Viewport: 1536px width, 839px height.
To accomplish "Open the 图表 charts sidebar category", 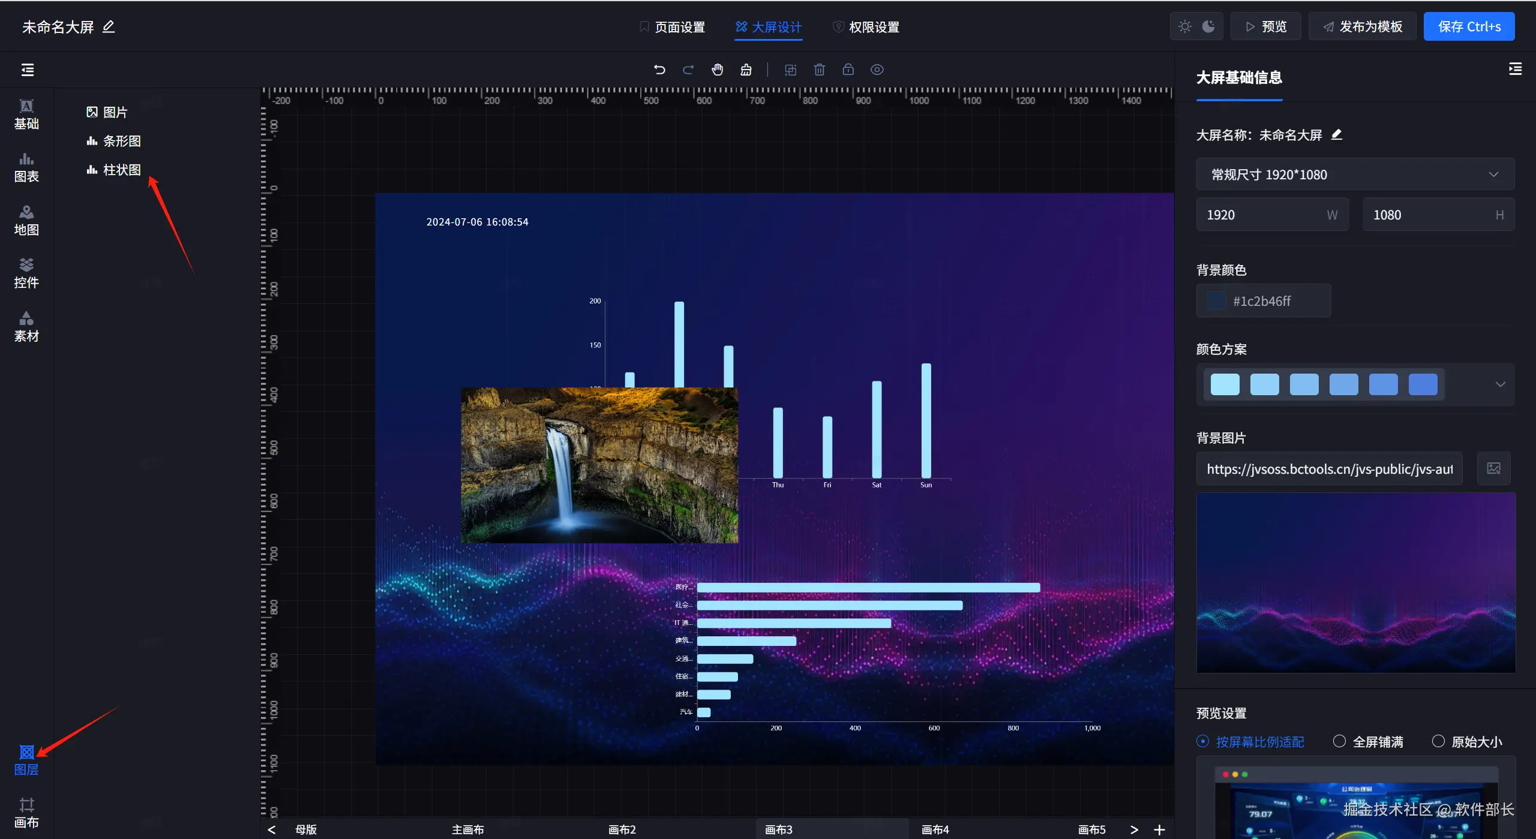I will click(26, 167).
